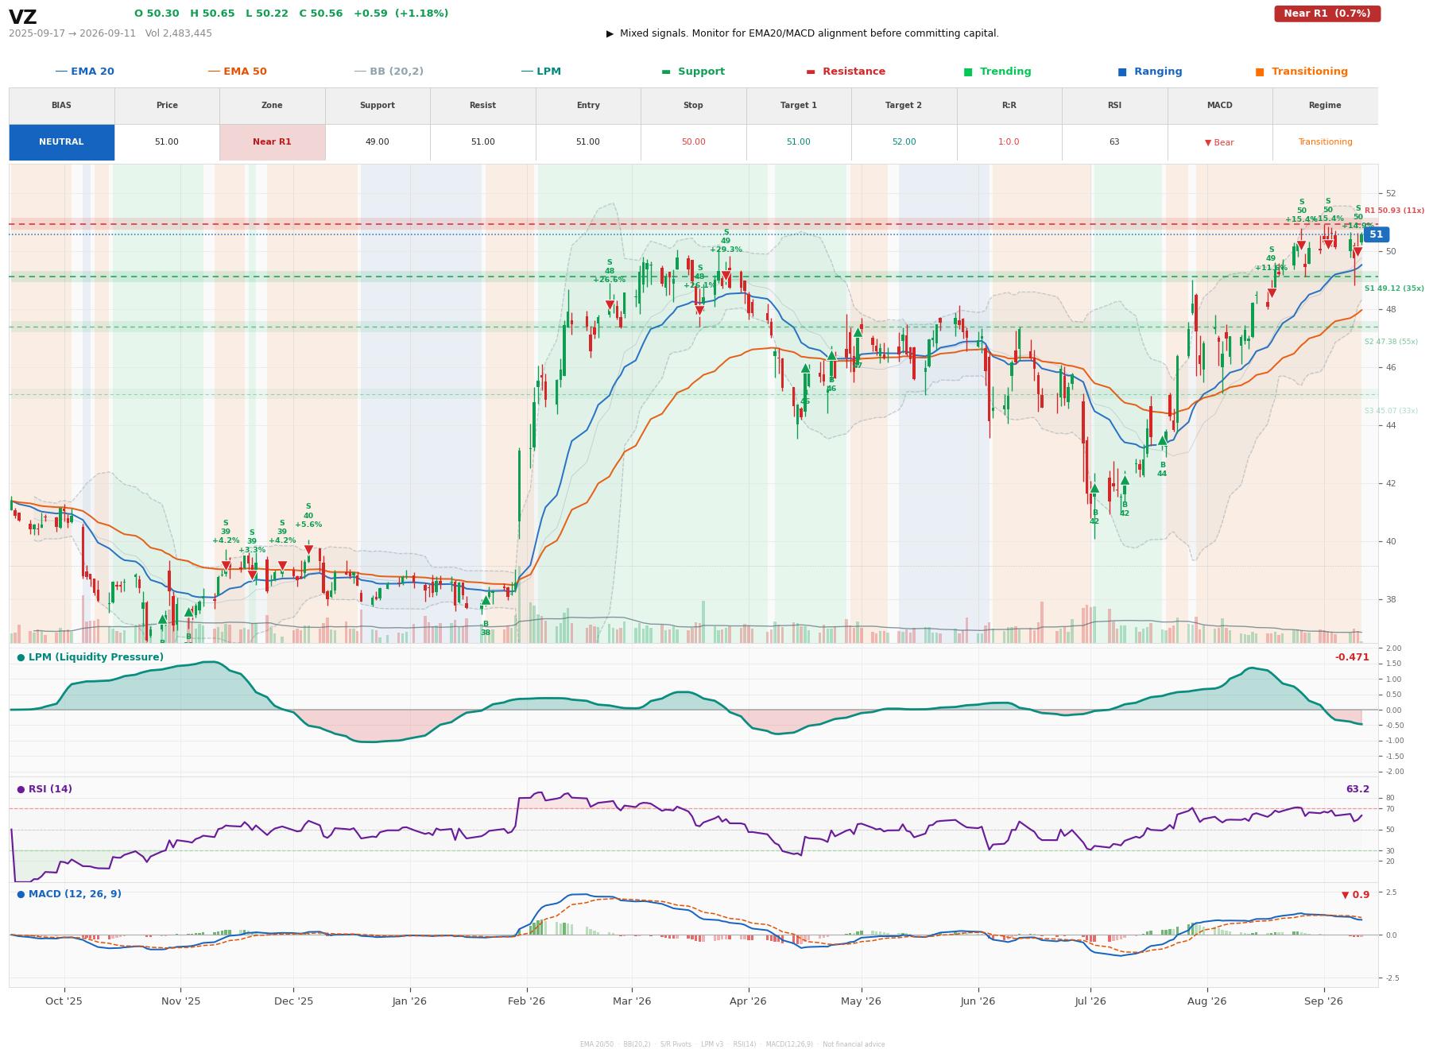This screenshot has width=1433, height=1057.
Task: Select the Support legend entry
Action: 693,72
